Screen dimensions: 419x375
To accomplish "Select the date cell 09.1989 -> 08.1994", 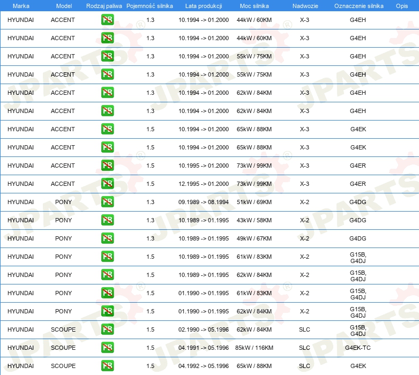I will pyautogui.click(x=204, y=202).
